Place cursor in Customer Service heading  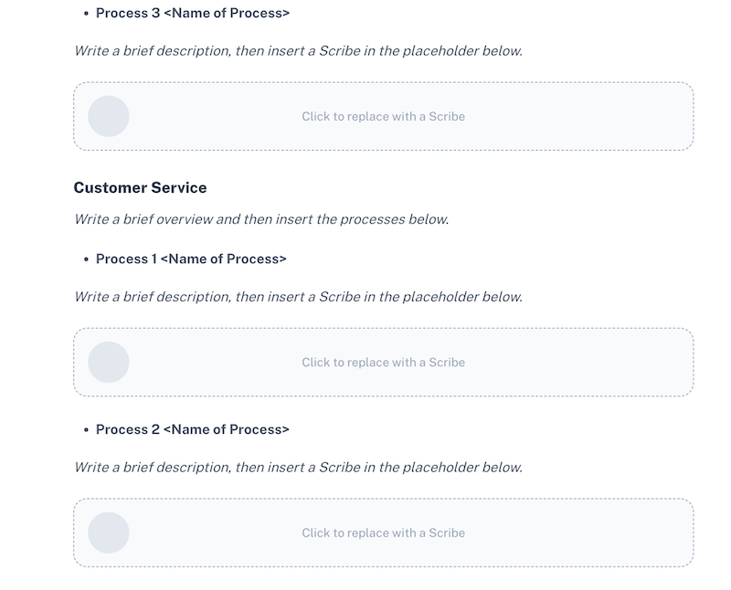click(x=140, y=188)
